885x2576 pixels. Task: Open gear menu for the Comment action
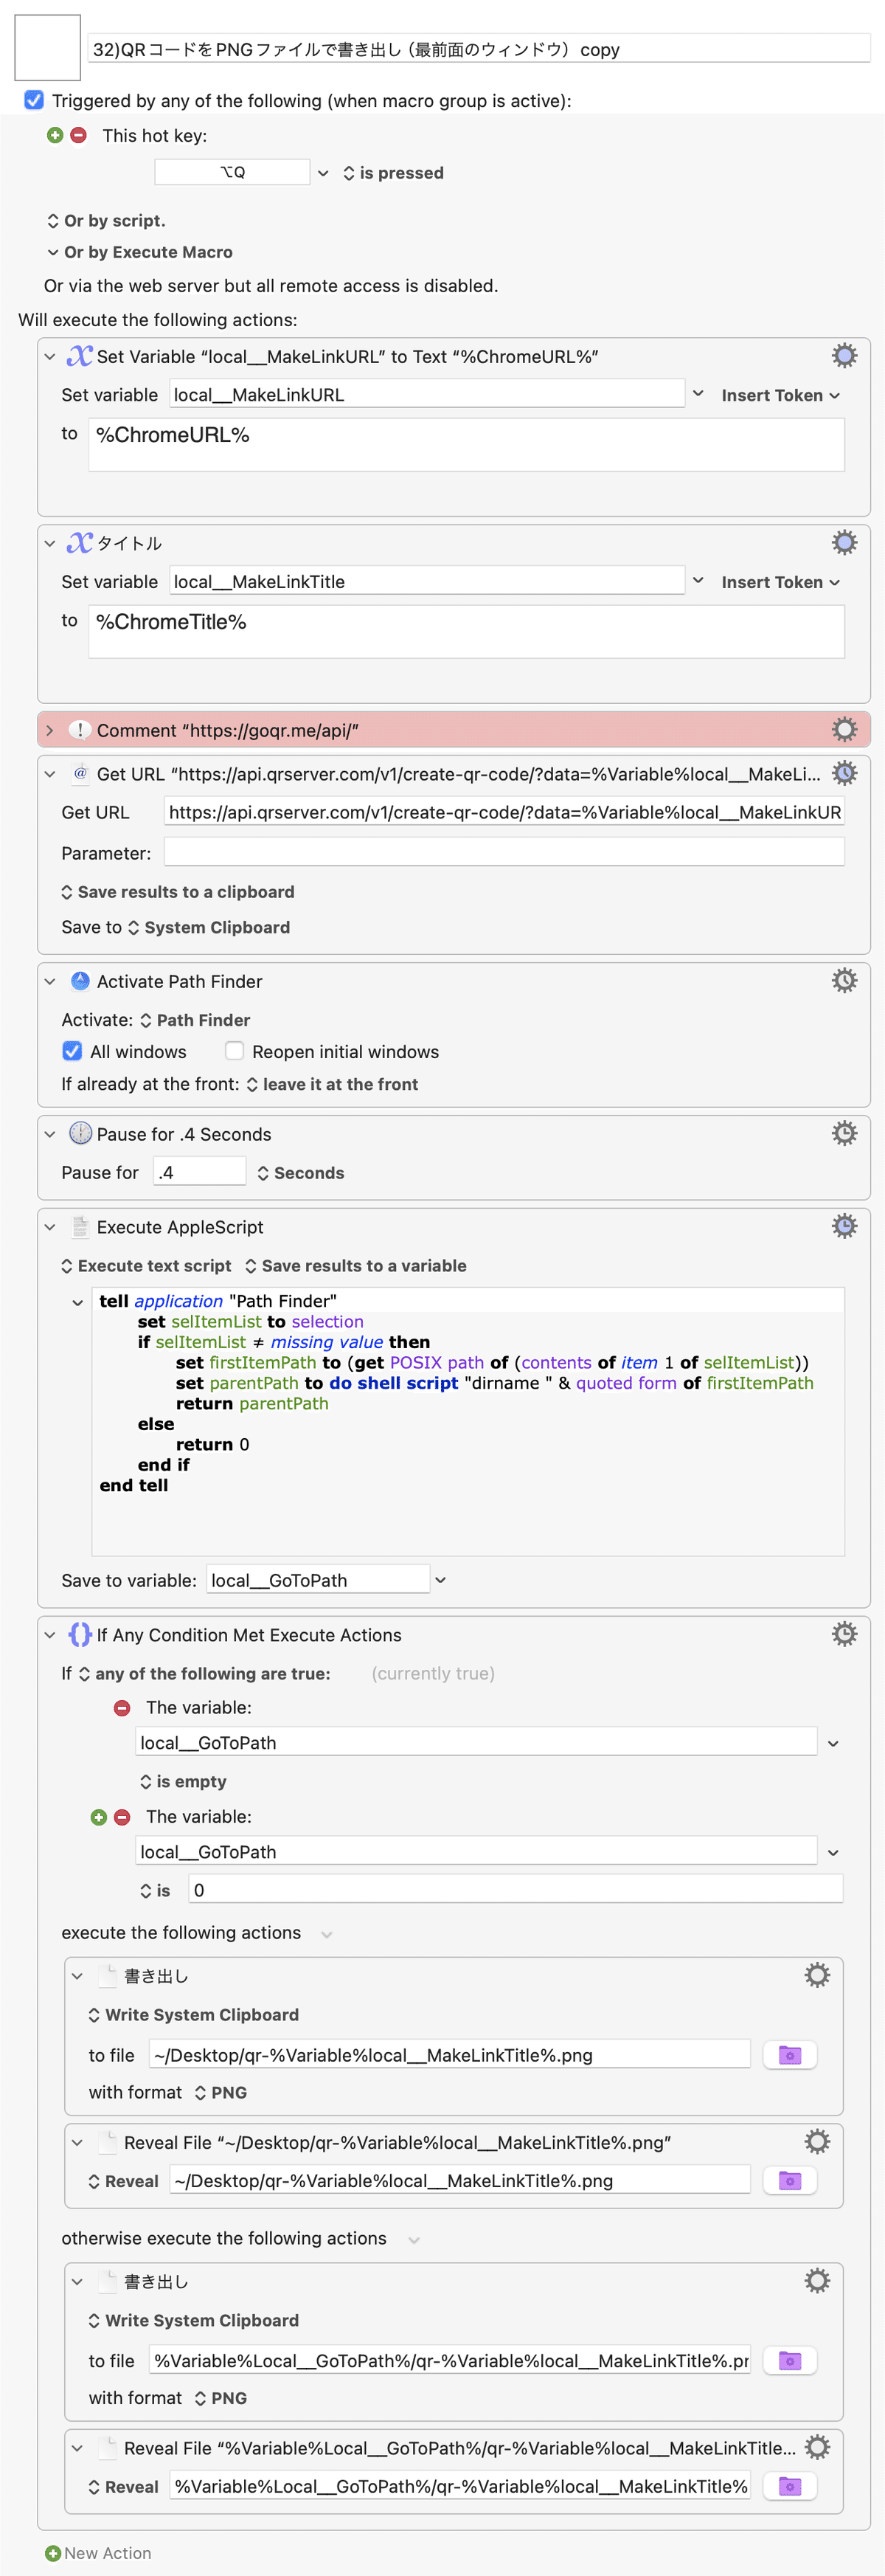pos(844,729)
